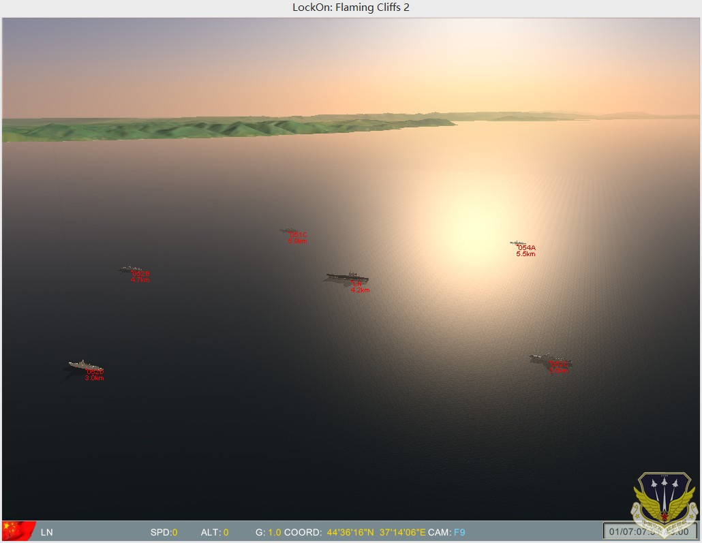Select the ship above the 3.0km label

point(85,364)
